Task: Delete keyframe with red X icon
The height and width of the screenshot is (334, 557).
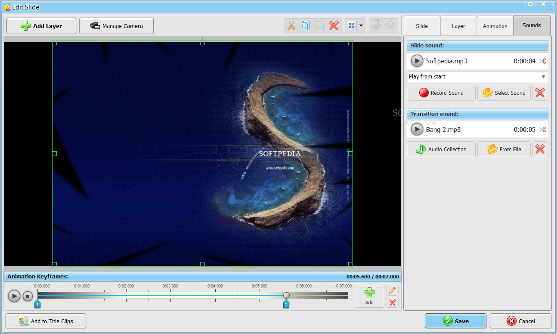Action: [392, 303]
